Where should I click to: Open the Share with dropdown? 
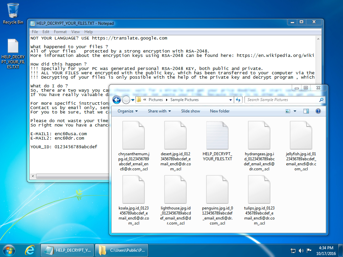pyautogui.click(x=159, y=111)
